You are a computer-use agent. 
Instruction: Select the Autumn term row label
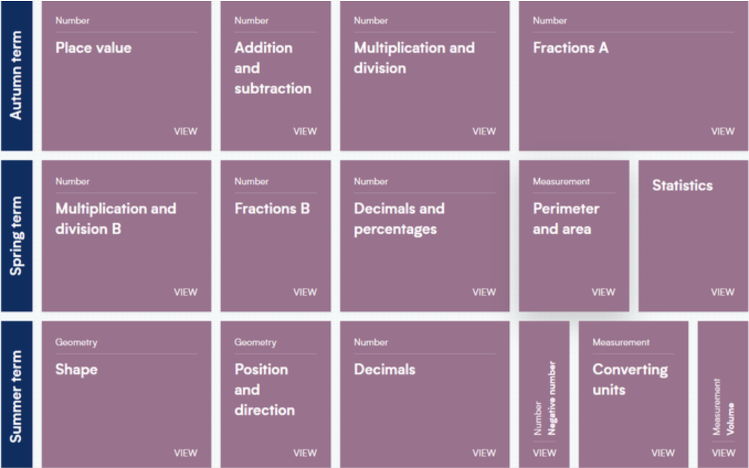pos(16,76)
